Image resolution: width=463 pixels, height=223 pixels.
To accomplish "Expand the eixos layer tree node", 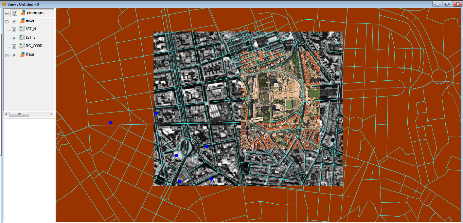I will click(x=7, y=22).
